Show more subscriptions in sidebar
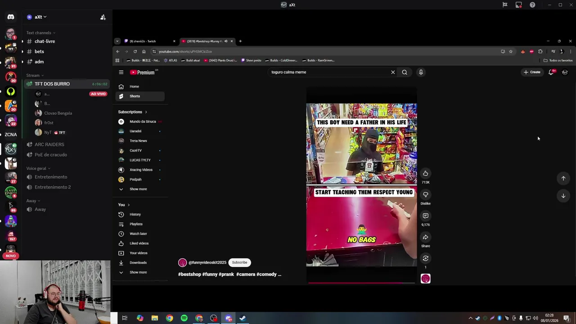 tap(139, 189)
